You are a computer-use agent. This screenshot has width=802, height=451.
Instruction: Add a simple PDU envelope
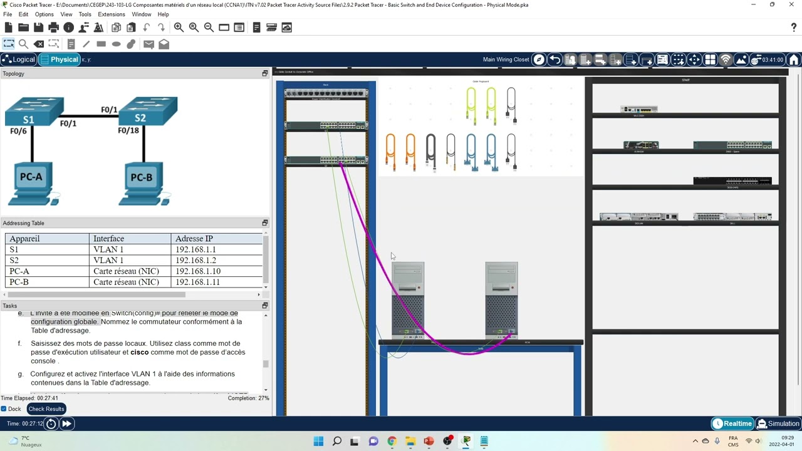148,44
